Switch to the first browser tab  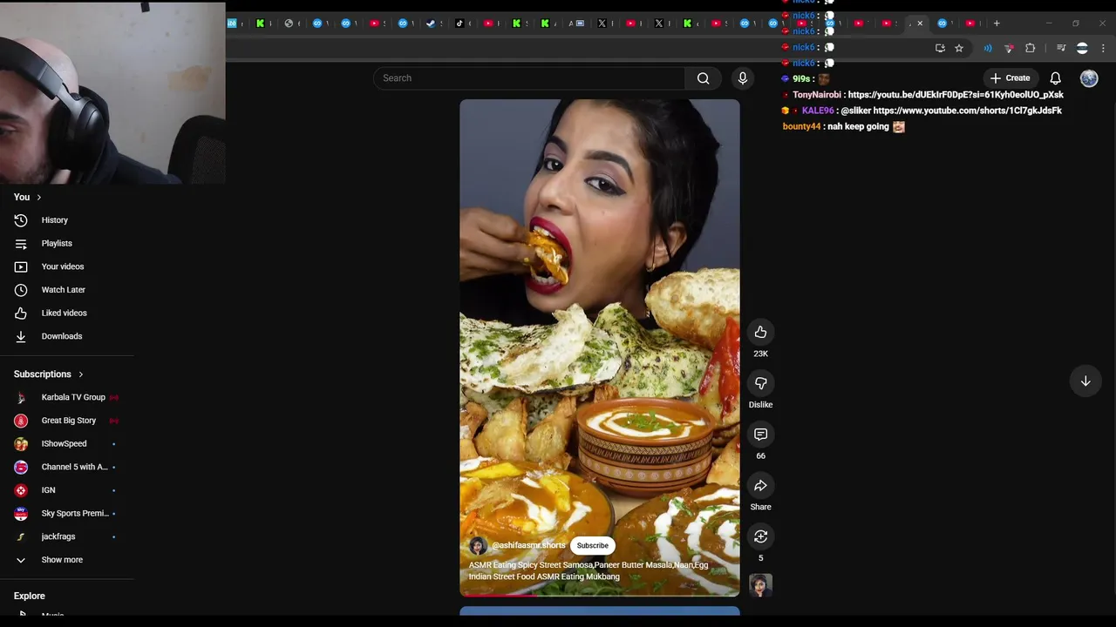click(x=234, y=24)
